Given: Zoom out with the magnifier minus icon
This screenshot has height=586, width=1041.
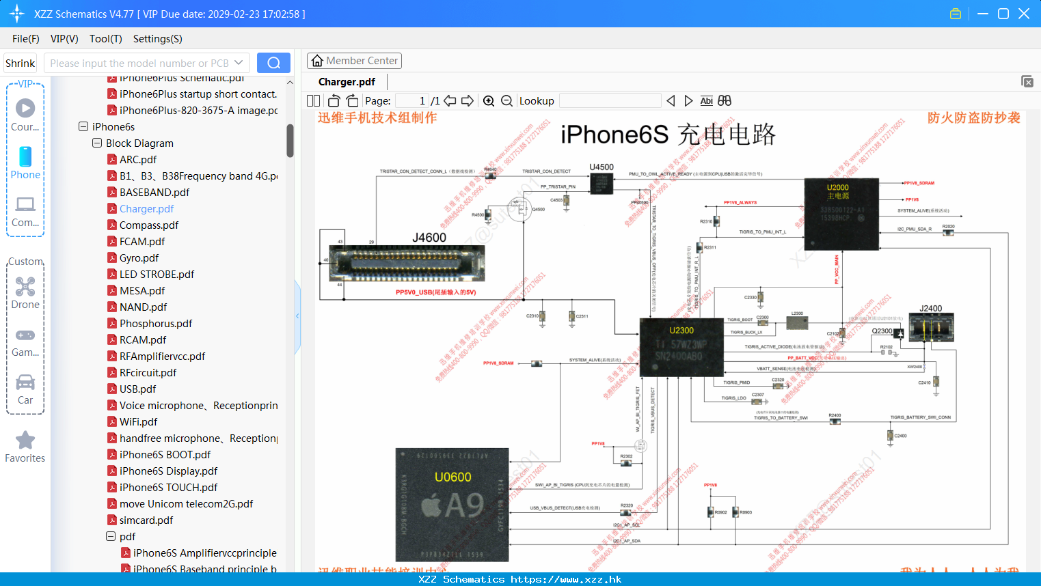Looking at the screenshot, I should [506, 100].
